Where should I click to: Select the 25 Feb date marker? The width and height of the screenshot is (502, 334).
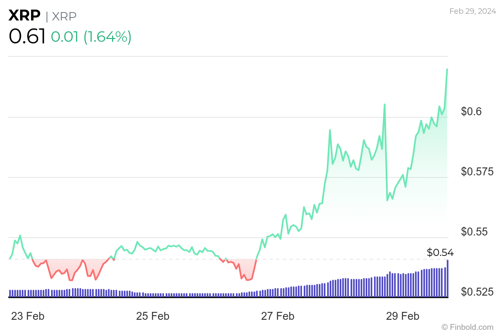pos(153,316)
